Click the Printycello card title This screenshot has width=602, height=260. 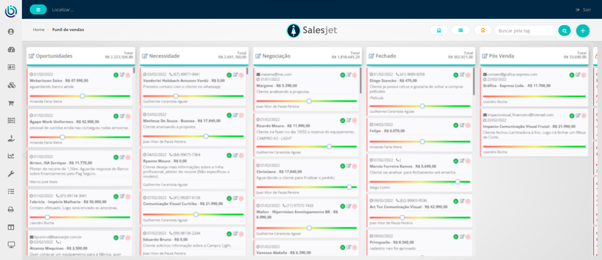pos(392,242)
